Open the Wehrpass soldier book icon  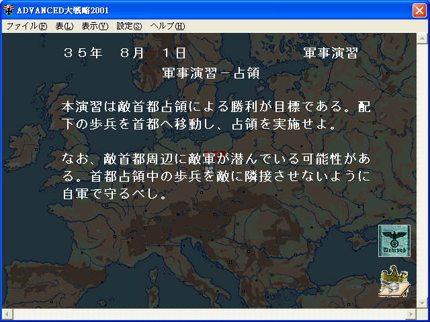(x=394, y=241)
